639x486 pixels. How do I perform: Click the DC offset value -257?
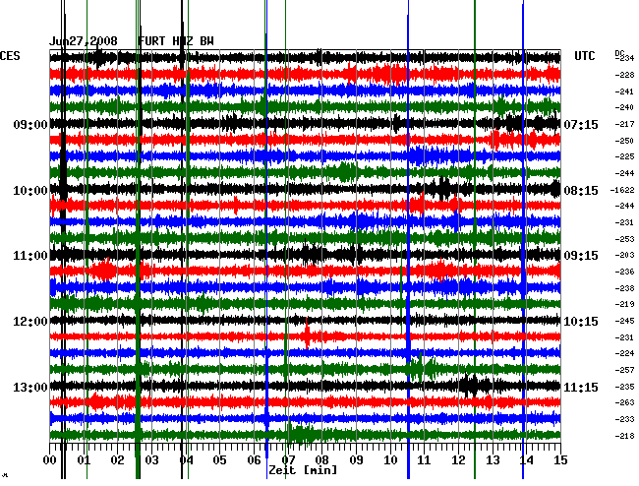[x=624, y=370]
